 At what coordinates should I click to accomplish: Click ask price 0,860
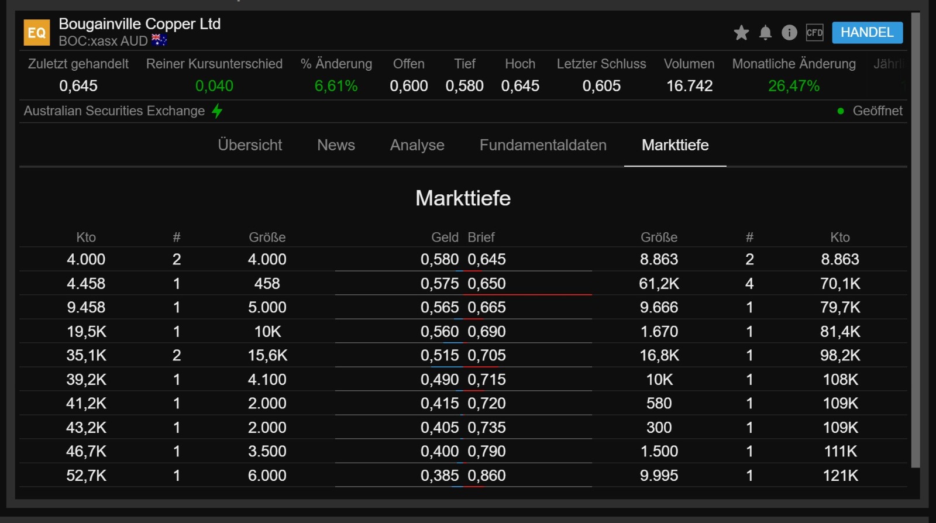[487, 476]
